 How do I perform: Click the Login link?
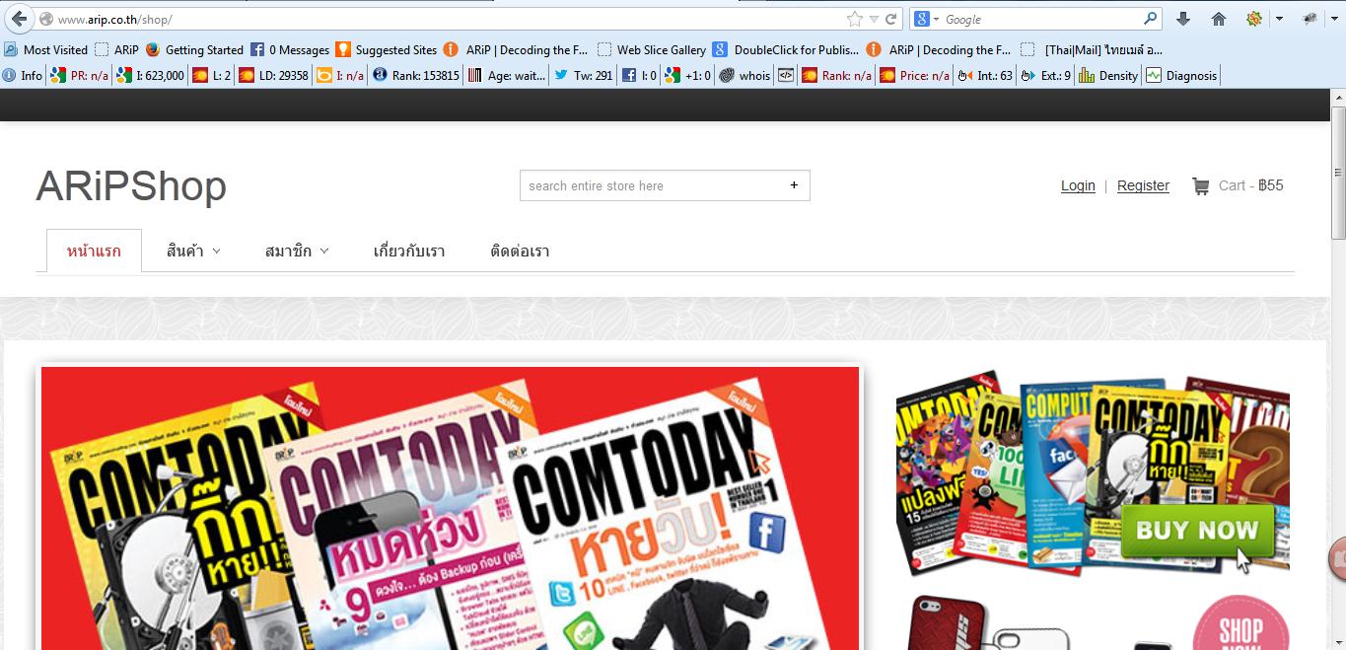[1078, 185]
